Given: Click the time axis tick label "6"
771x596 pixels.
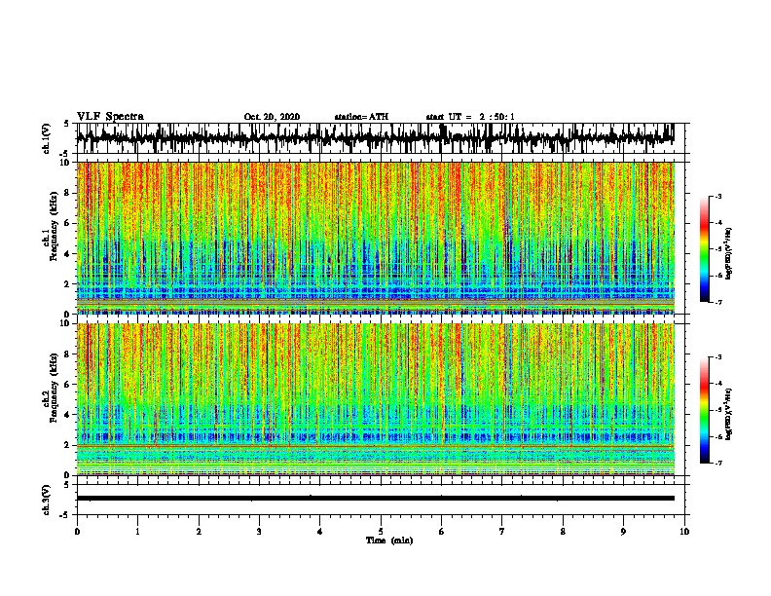Looking at the screenshot, I should [442, 532].
